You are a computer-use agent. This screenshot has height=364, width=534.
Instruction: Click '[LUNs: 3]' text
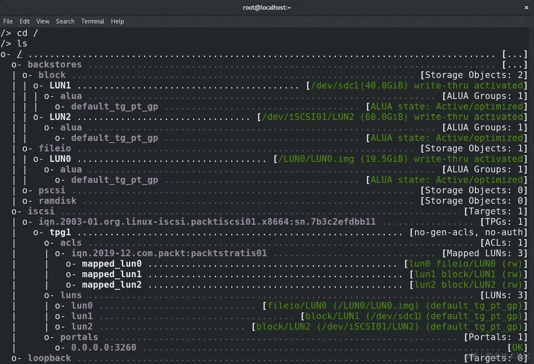point(503,295)
